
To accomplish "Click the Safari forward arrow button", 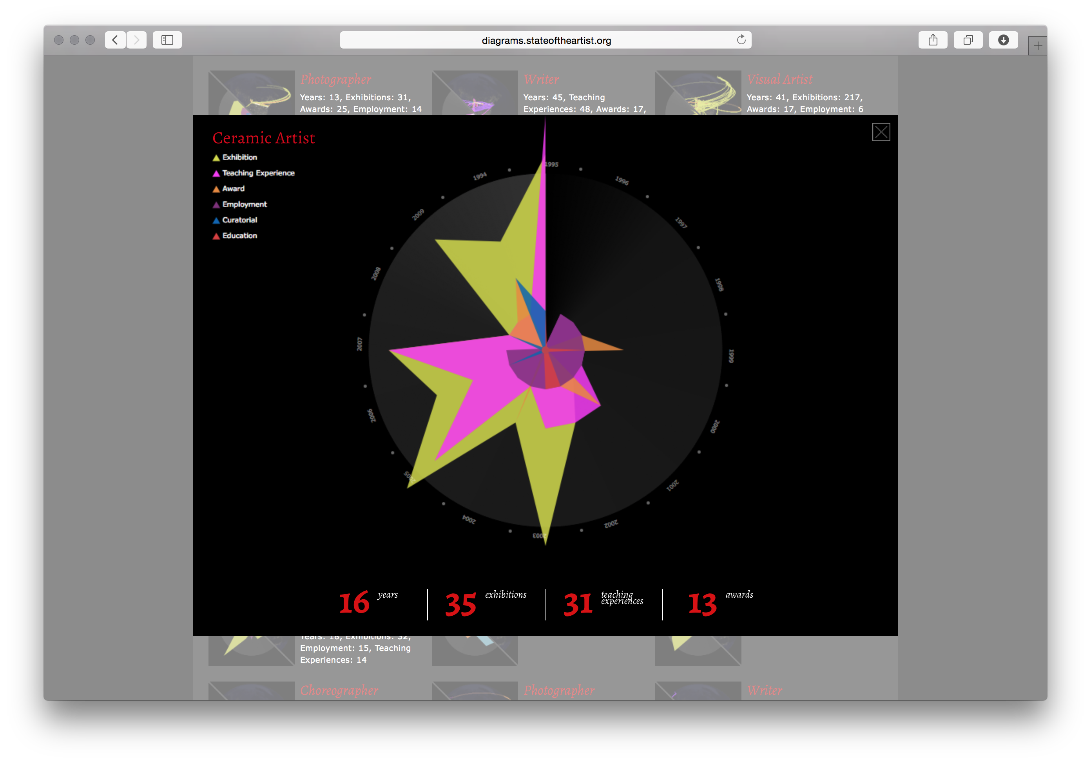I will point(137,40).
